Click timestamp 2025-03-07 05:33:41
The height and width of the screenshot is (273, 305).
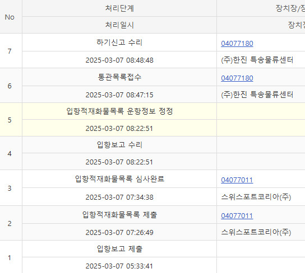tap(119, 266)
